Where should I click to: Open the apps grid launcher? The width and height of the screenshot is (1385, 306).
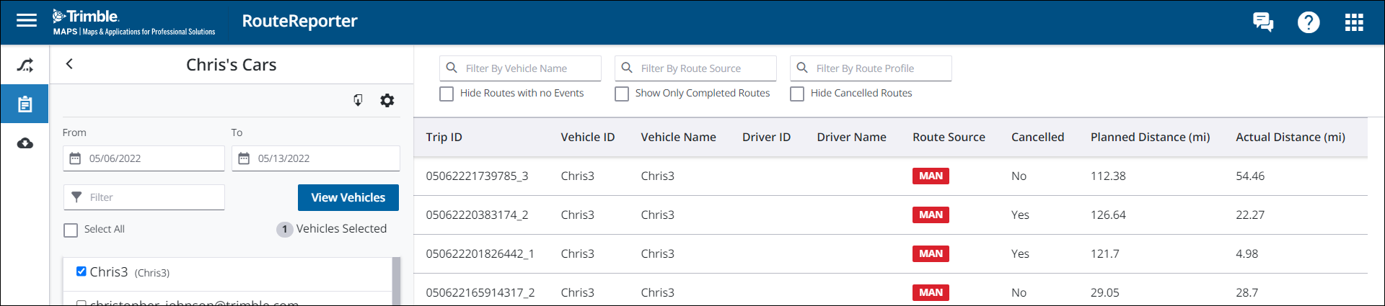click(1354, 22)
